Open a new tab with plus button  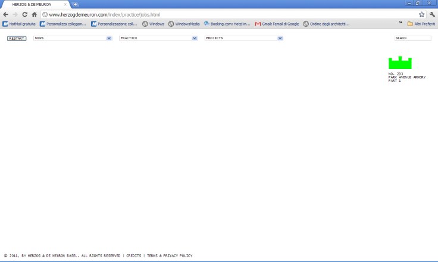coord(76,4)
